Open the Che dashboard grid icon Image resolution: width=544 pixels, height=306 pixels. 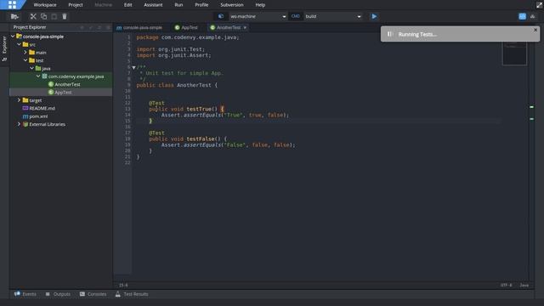[12, 5]
